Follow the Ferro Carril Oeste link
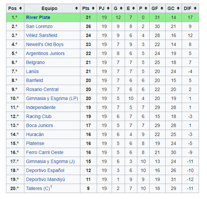Screen dimensions: 207x199 coord(45,152)
